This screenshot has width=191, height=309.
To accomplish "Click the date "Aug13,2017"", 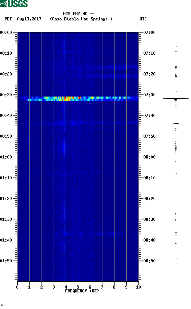I will [x=29, y=19].
